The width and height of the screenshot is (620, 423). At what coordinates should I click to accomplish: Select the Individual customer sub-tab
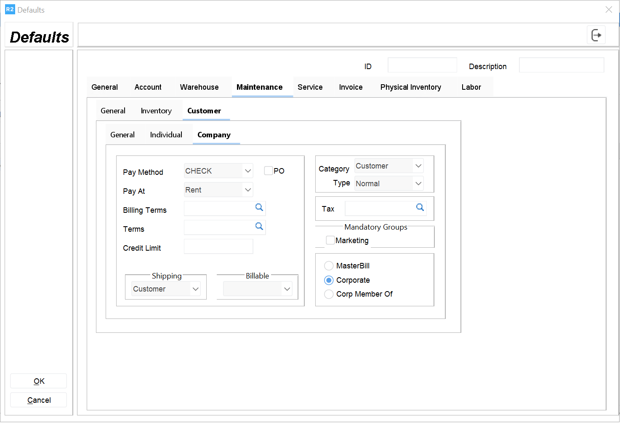coord(166,135)
